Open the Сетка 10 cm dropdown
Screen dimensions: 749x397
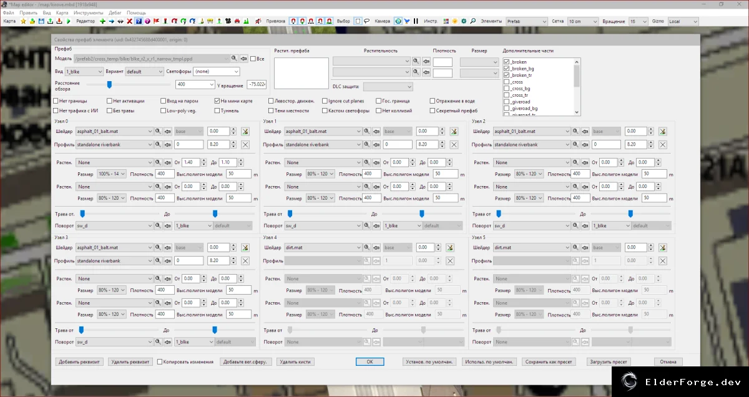pyautogui.click(x=583, y=21)
